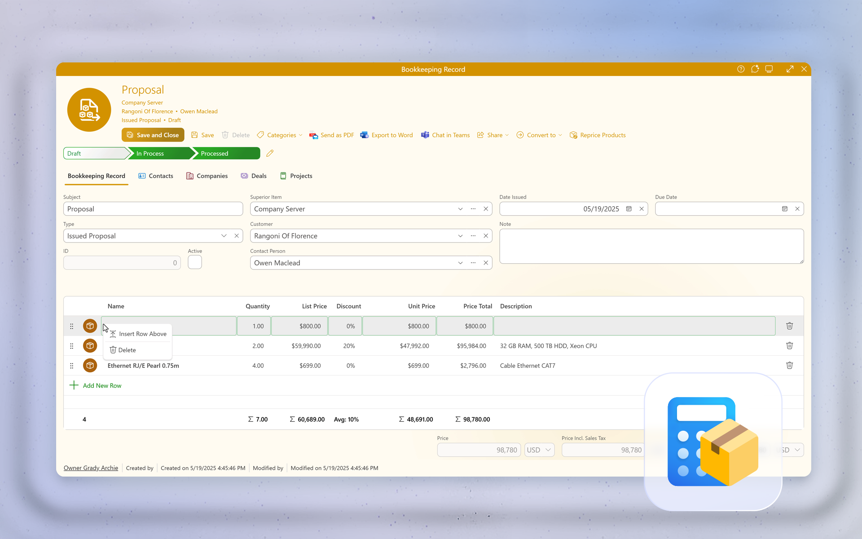This screenshot has width=862, height=539.
Task: Open the Share dropdown
Action: click(x=493, y=135)
